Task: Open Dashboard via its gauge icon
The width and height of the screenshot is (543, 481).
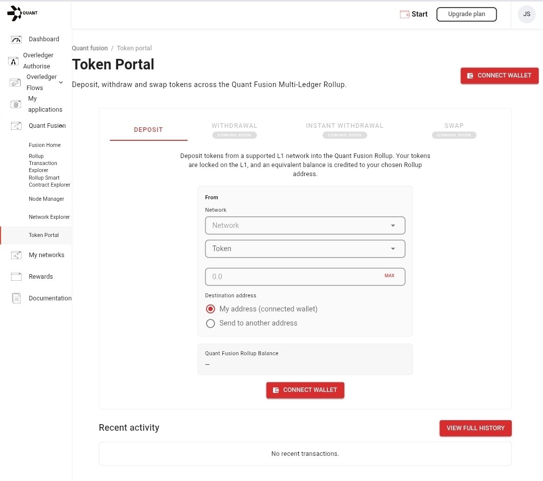Action: click(x=16, y=39)
